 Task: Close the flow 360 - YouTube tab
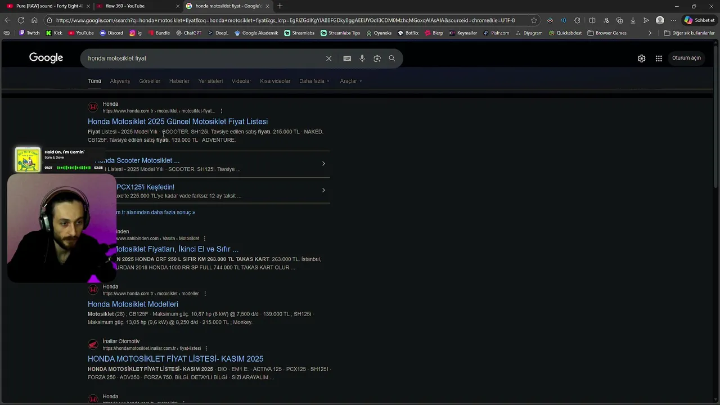(x=178, y=6)
